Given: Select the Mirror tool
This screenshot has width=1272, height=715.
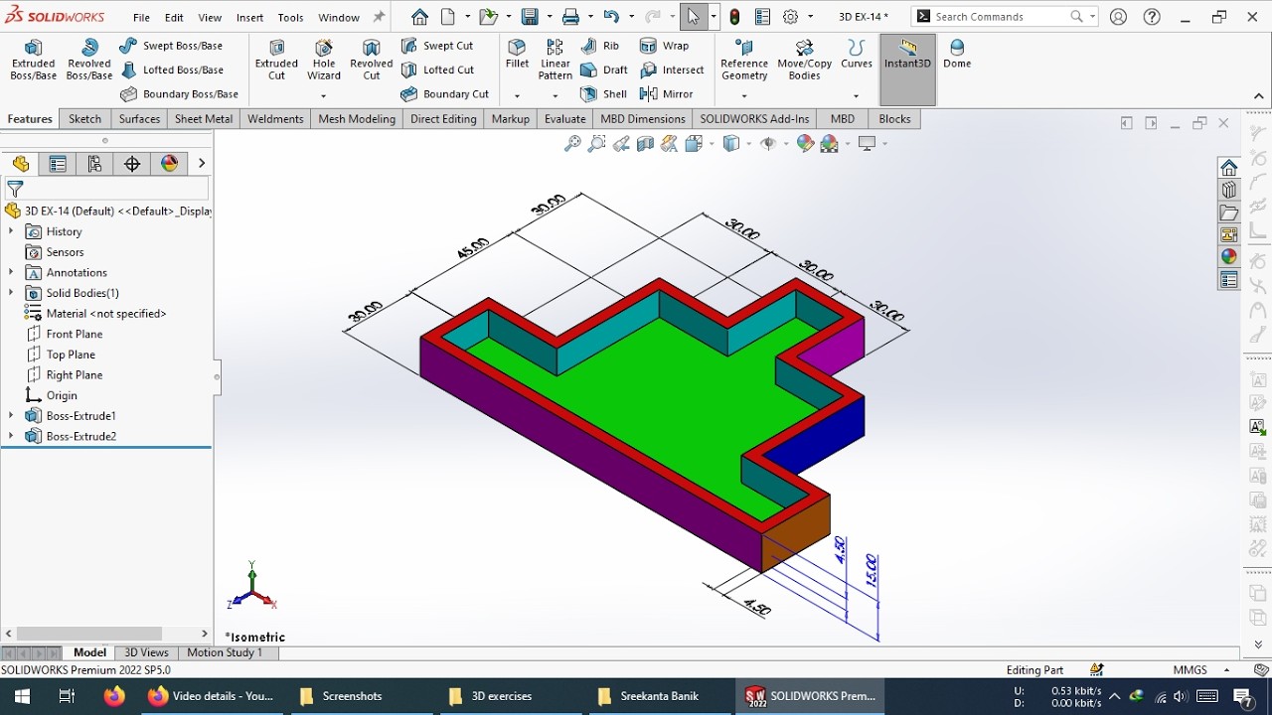Looking at the screenshot, I should [x=667, y=94].
